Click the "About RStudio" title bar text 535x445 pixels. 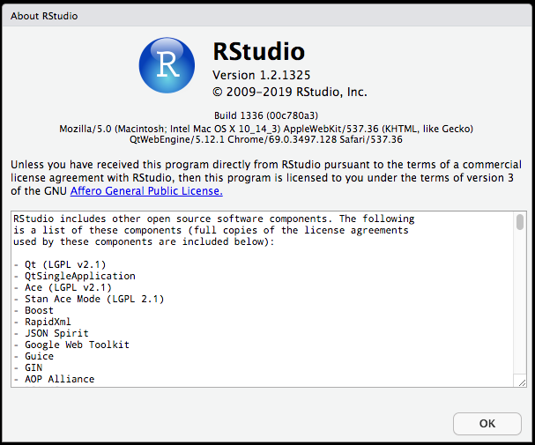(x=44, y=16)
